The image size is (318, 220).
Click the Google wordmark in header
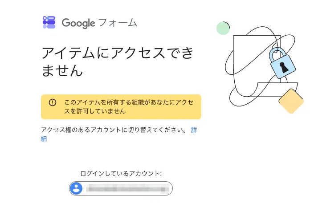click(x=78, y=23)
